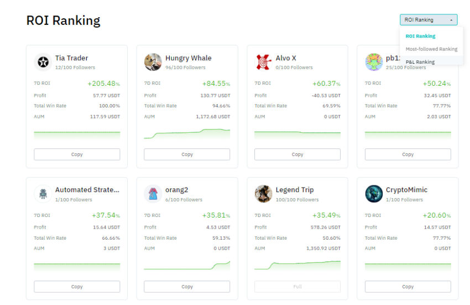Image resolution: width=470 pixels, height=305 pixels.
Task: Click Legend Trip's avatar image
Action: click(x=263, y=194)
